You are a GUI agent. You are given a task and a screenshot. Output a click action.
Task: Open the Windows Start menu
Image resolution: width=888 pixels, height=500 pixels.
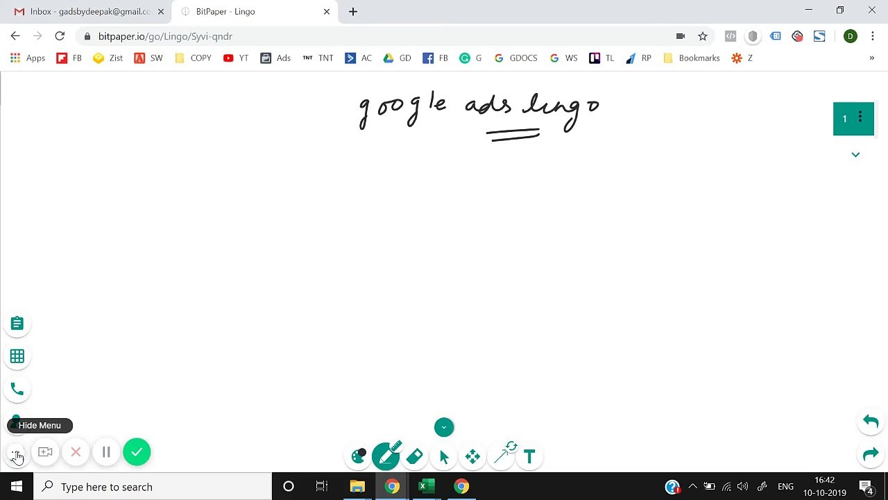coord(17,487)
